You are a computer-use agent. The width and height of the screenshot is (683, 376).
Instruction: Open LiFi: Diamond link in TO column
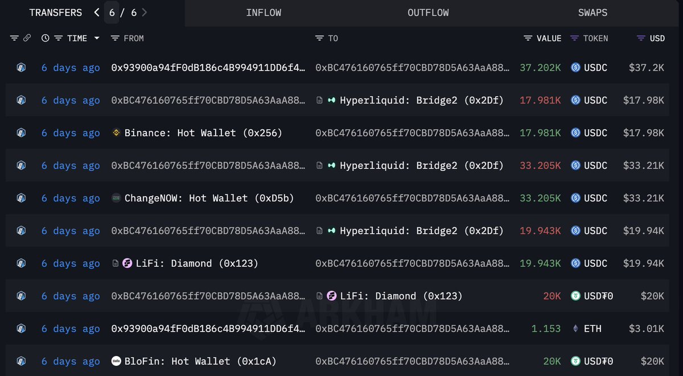coord(401,296)
